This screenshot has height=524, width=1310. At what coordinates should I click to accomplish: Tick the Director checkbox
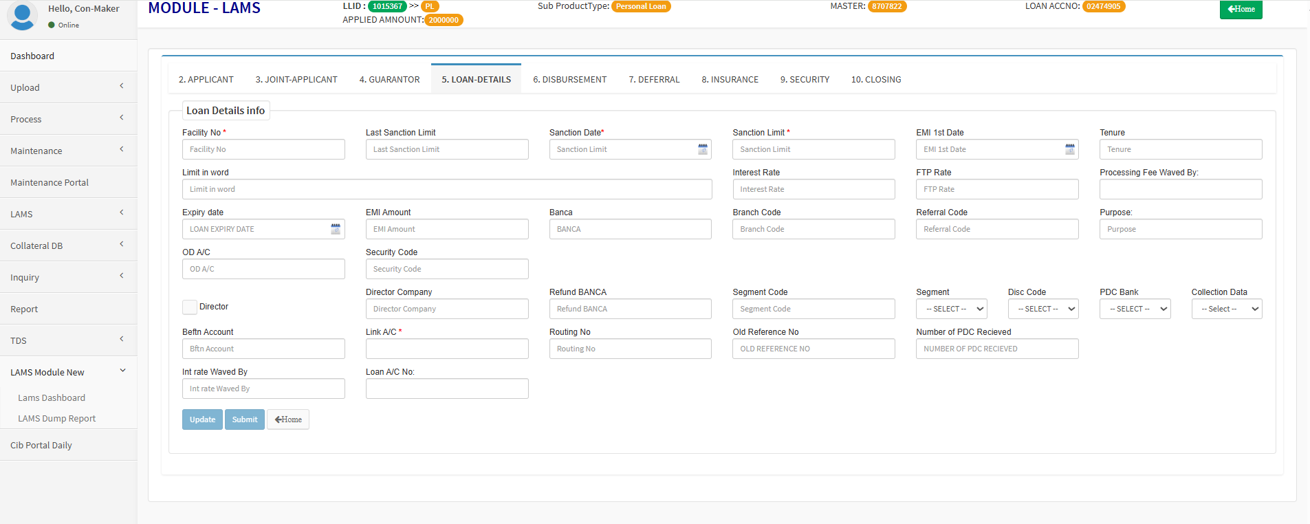tap(190, 307)
